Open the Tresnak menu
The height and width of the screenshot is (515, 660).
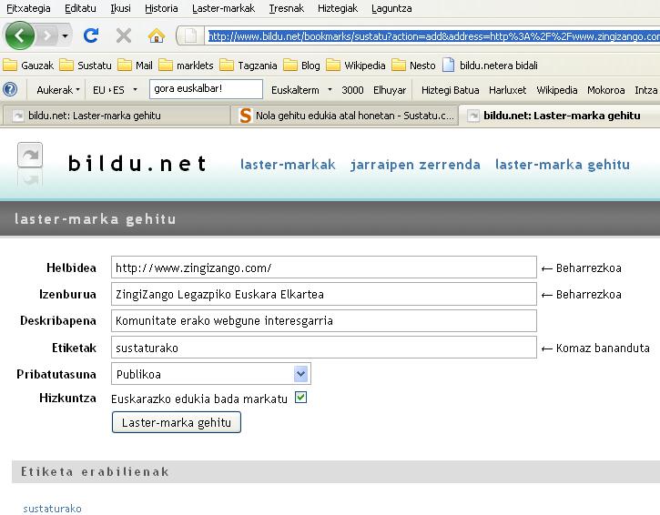pos(286,8)
